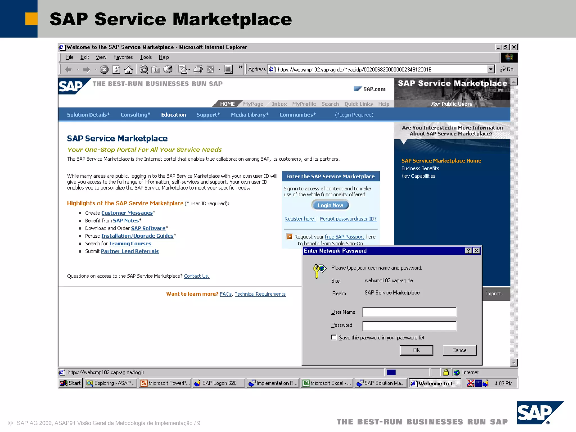The width and height of the screenshot is (576, 432).
Task: Click the Edit page toolbar icon
Action: [210, 69]
